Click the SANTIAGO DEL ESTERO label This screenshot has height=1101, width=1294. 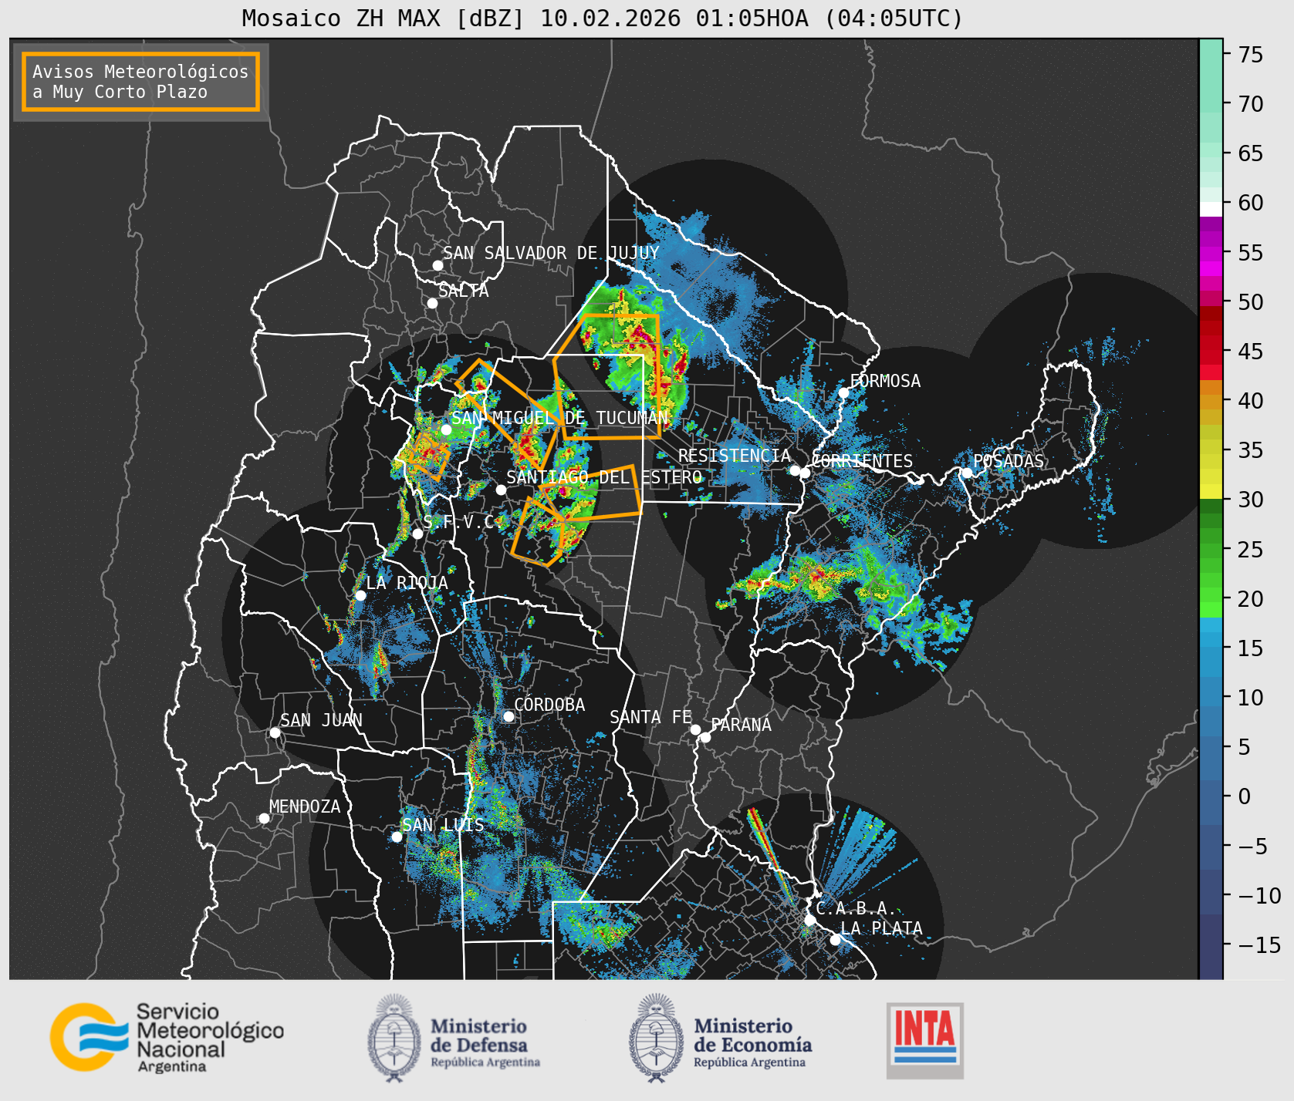pyautogui.click(x=604, y=477)
